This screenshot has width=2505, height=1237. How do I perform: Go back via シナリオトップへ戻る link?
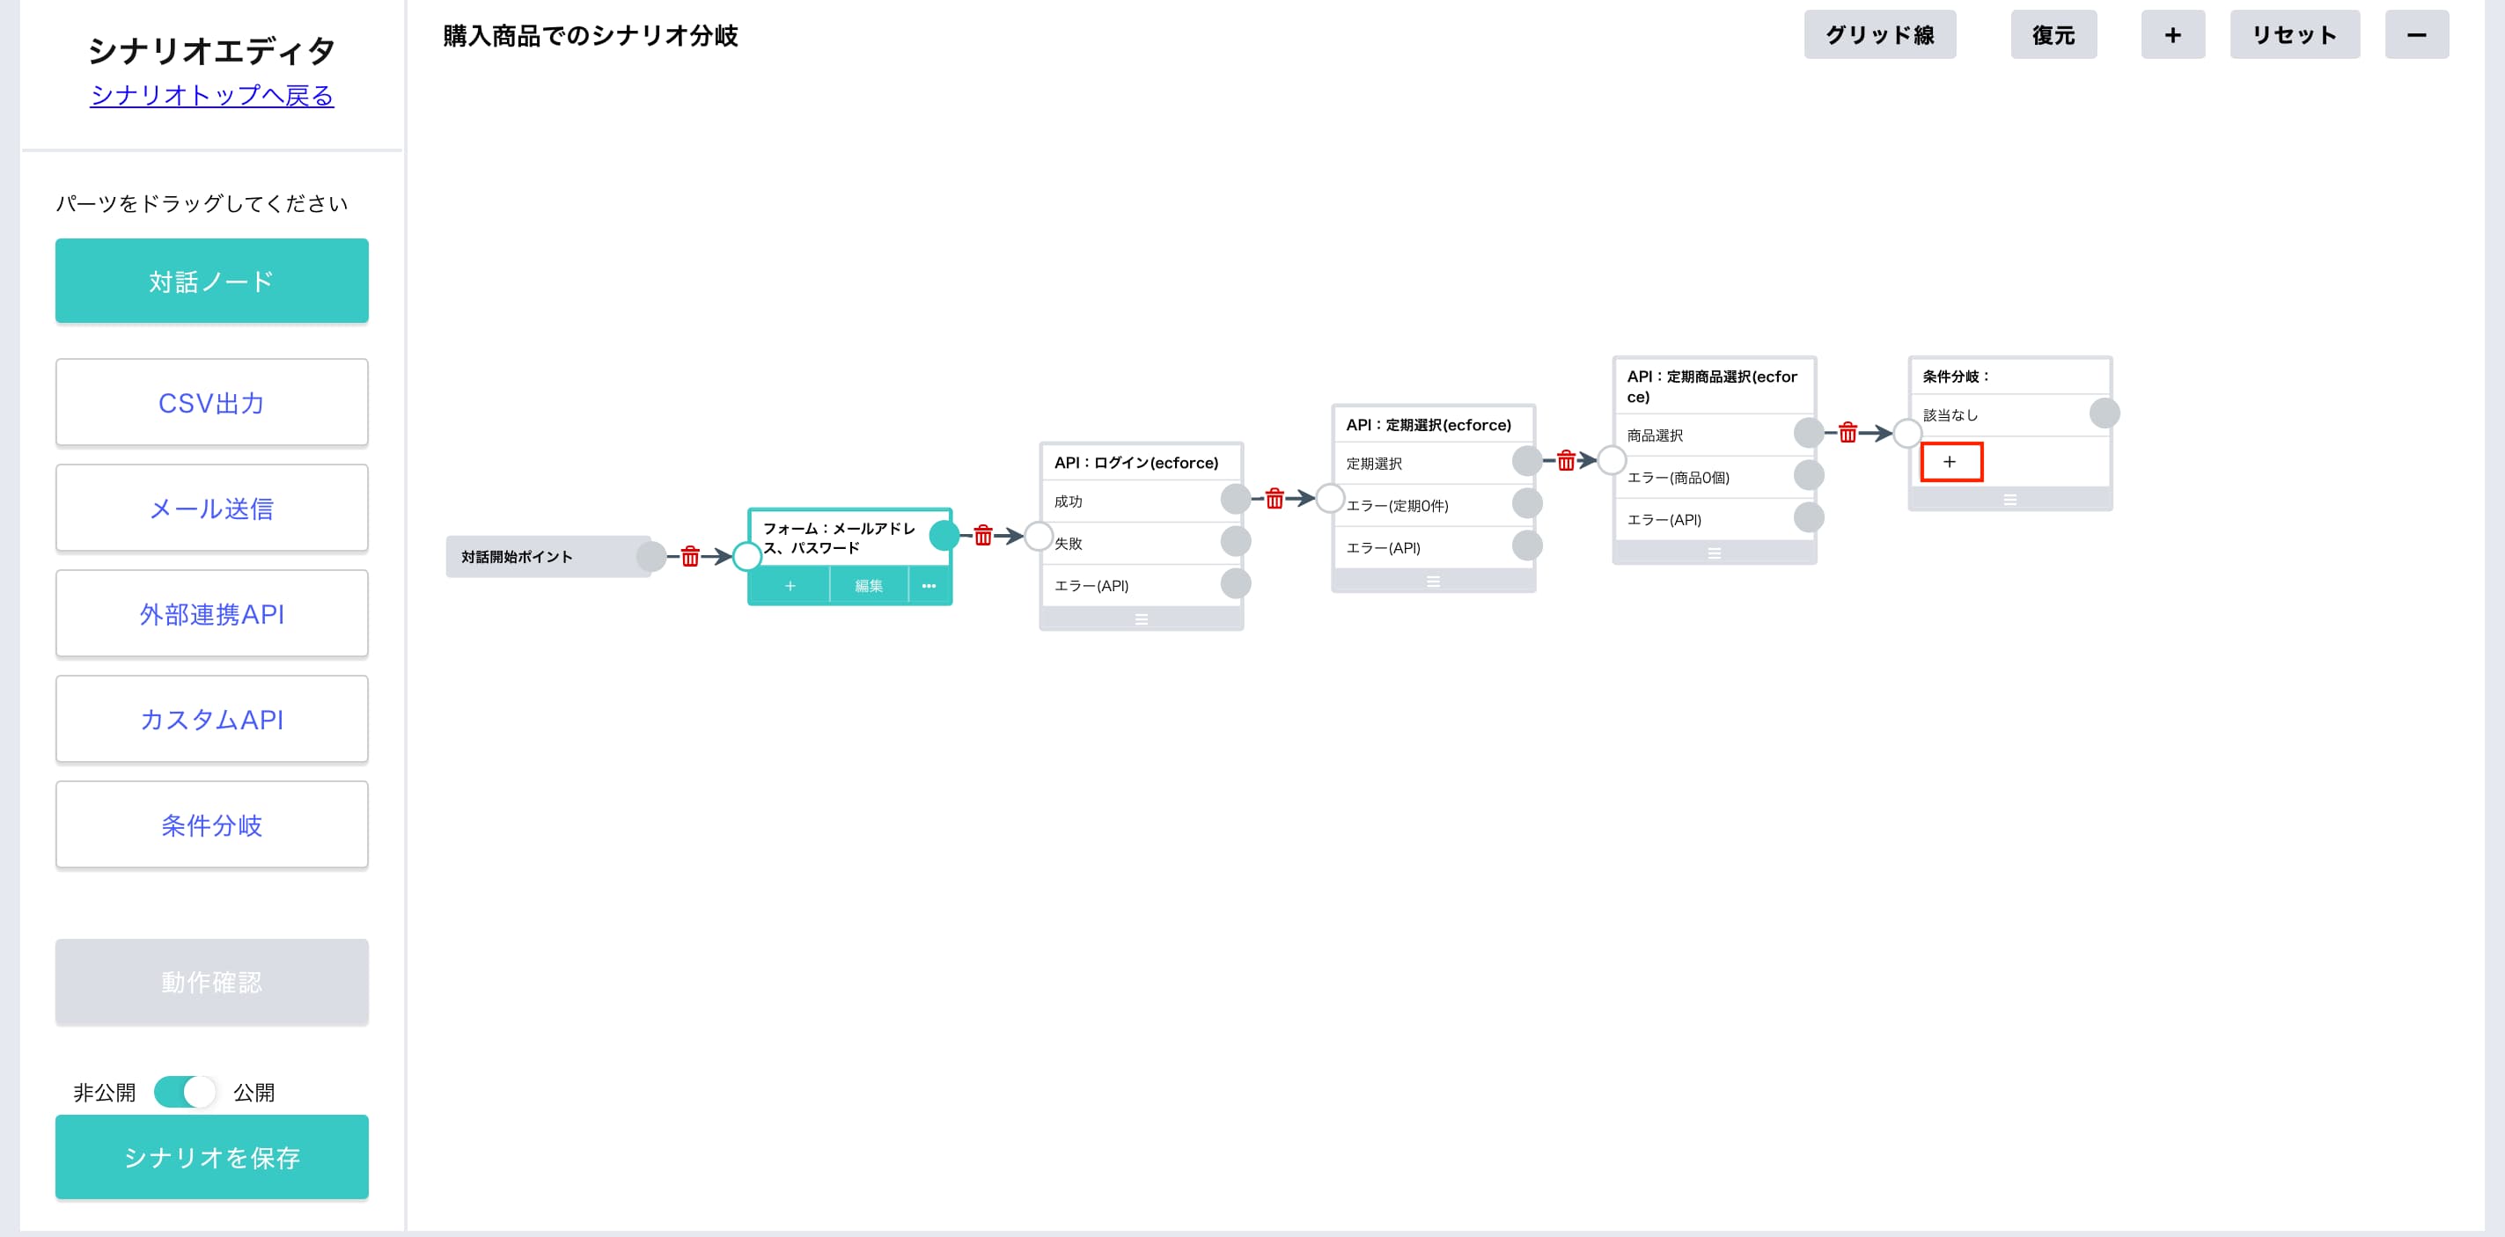[212, 95]
